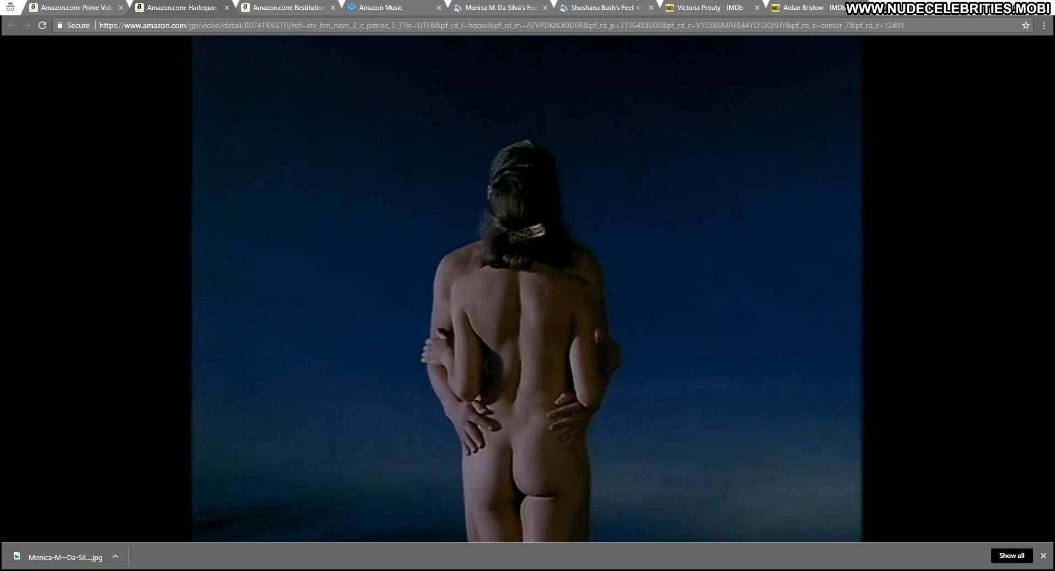
Task: Dismiss the downloads bar with the X
Action: pyautogui.click(x=1043, y=556)
